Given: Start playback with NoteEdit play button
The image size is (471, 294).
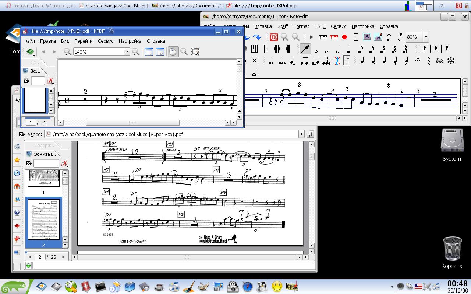Looking at the screenshot, I should [x=311, y=37].
